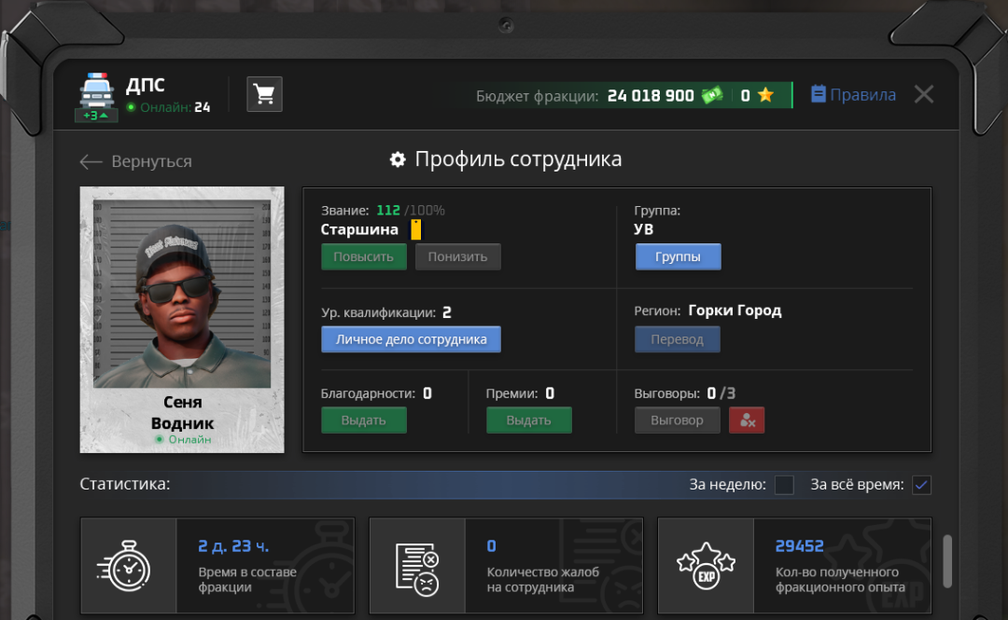Toggle the За всё время checkbox

[921, 485]
